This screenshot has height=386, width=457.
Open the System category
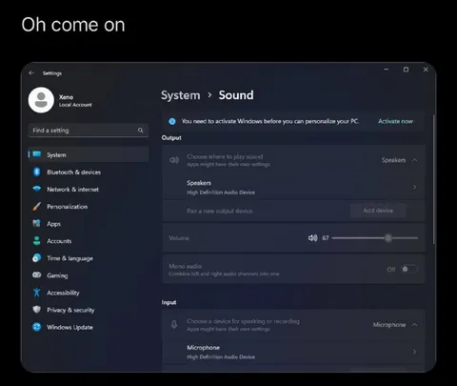[89, 154]
